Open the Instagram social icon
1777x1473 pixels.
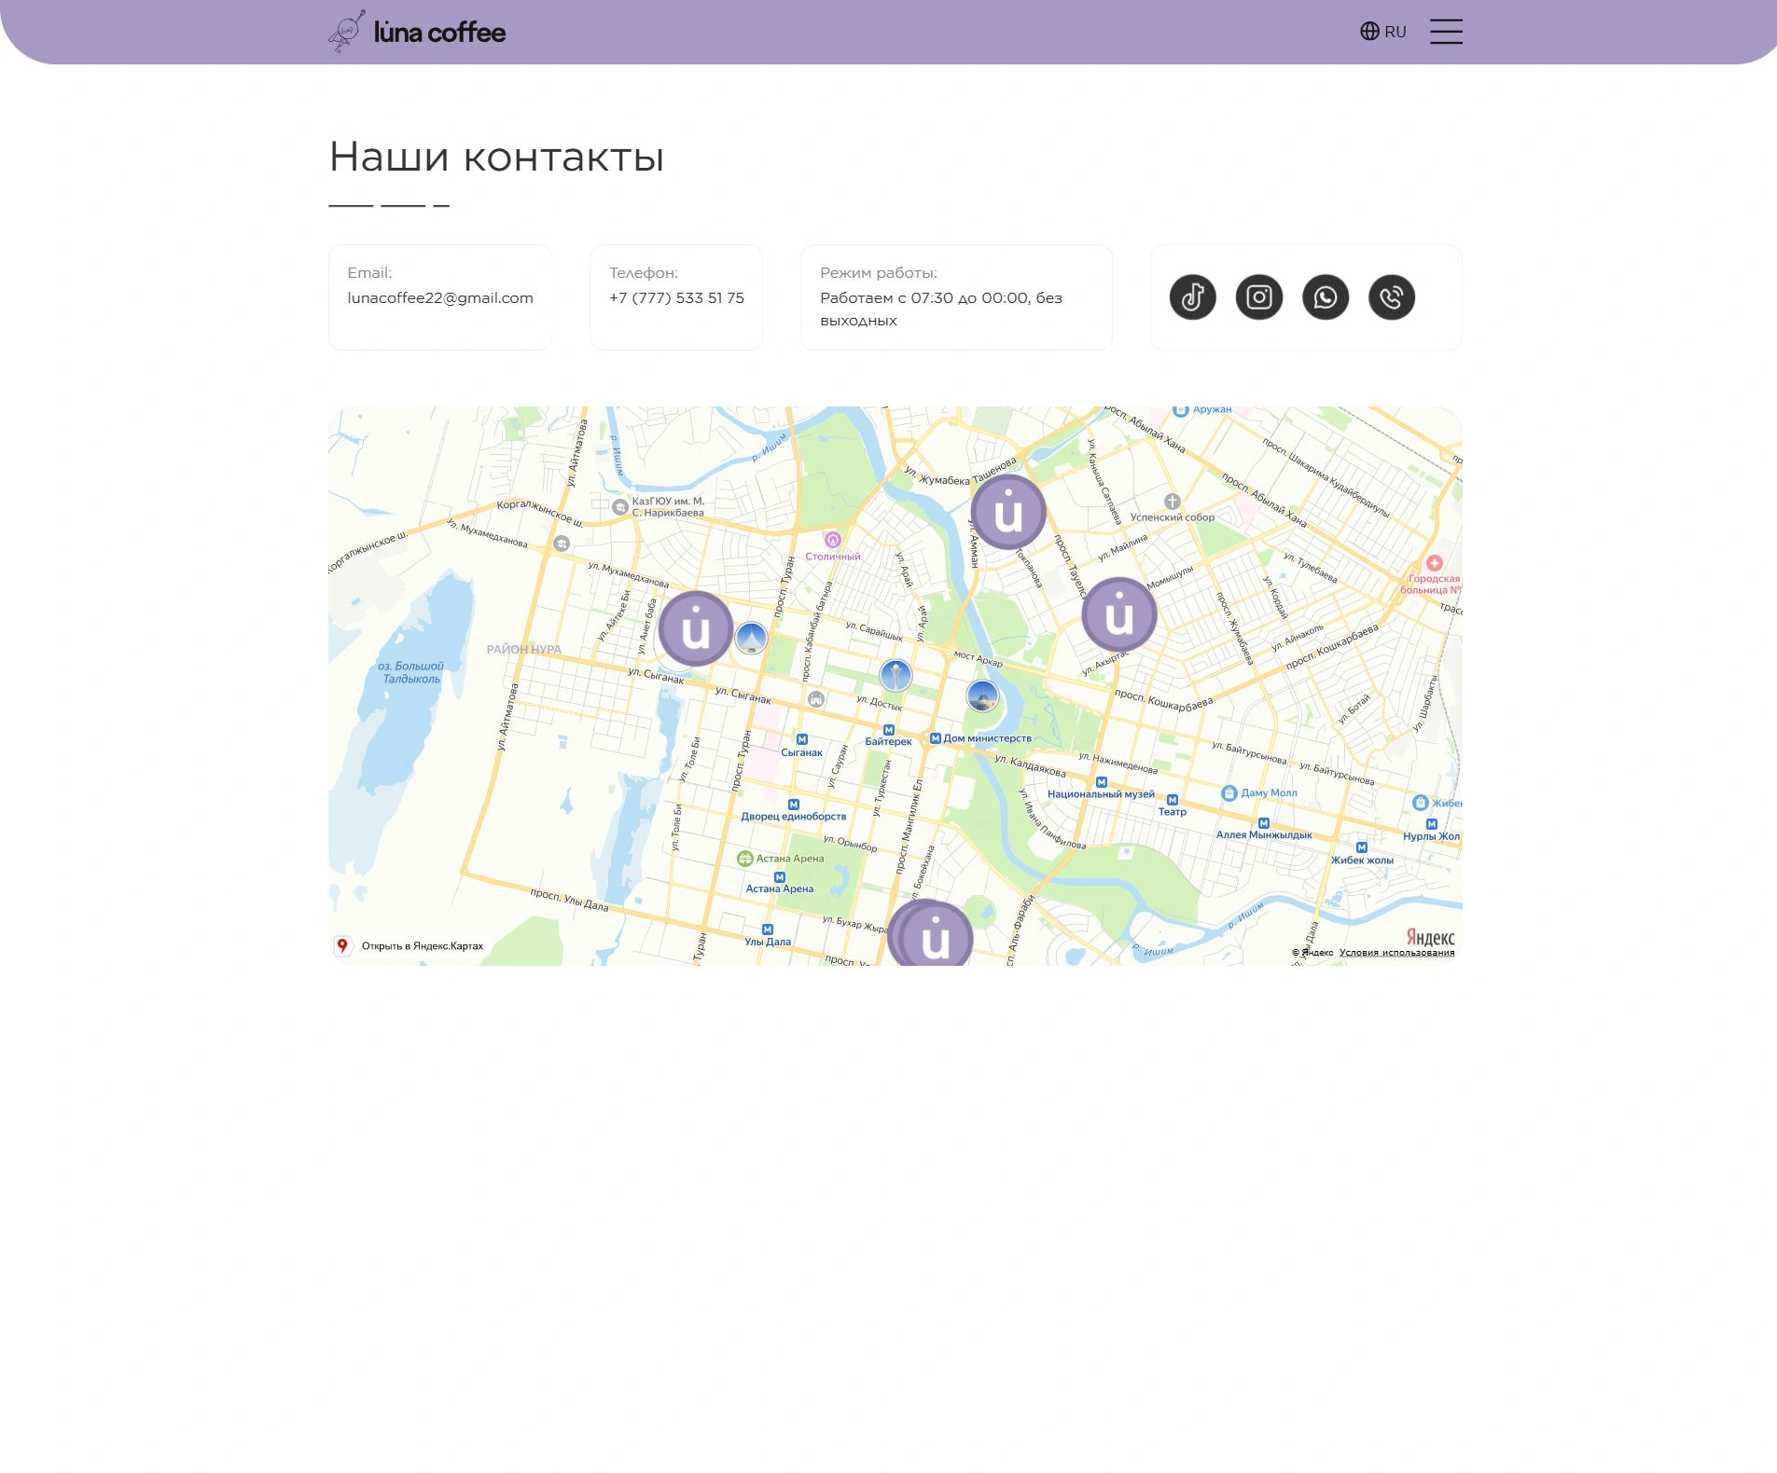[1258, 297]
